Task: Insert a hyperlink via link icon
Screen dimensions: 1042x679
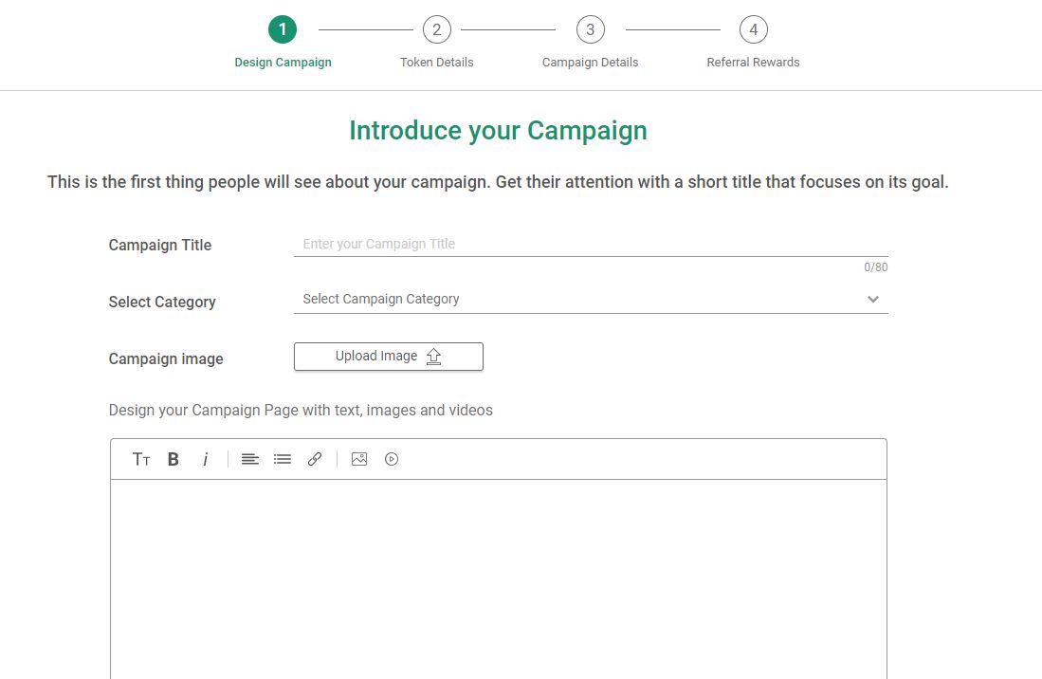Action: pos(315,459)
